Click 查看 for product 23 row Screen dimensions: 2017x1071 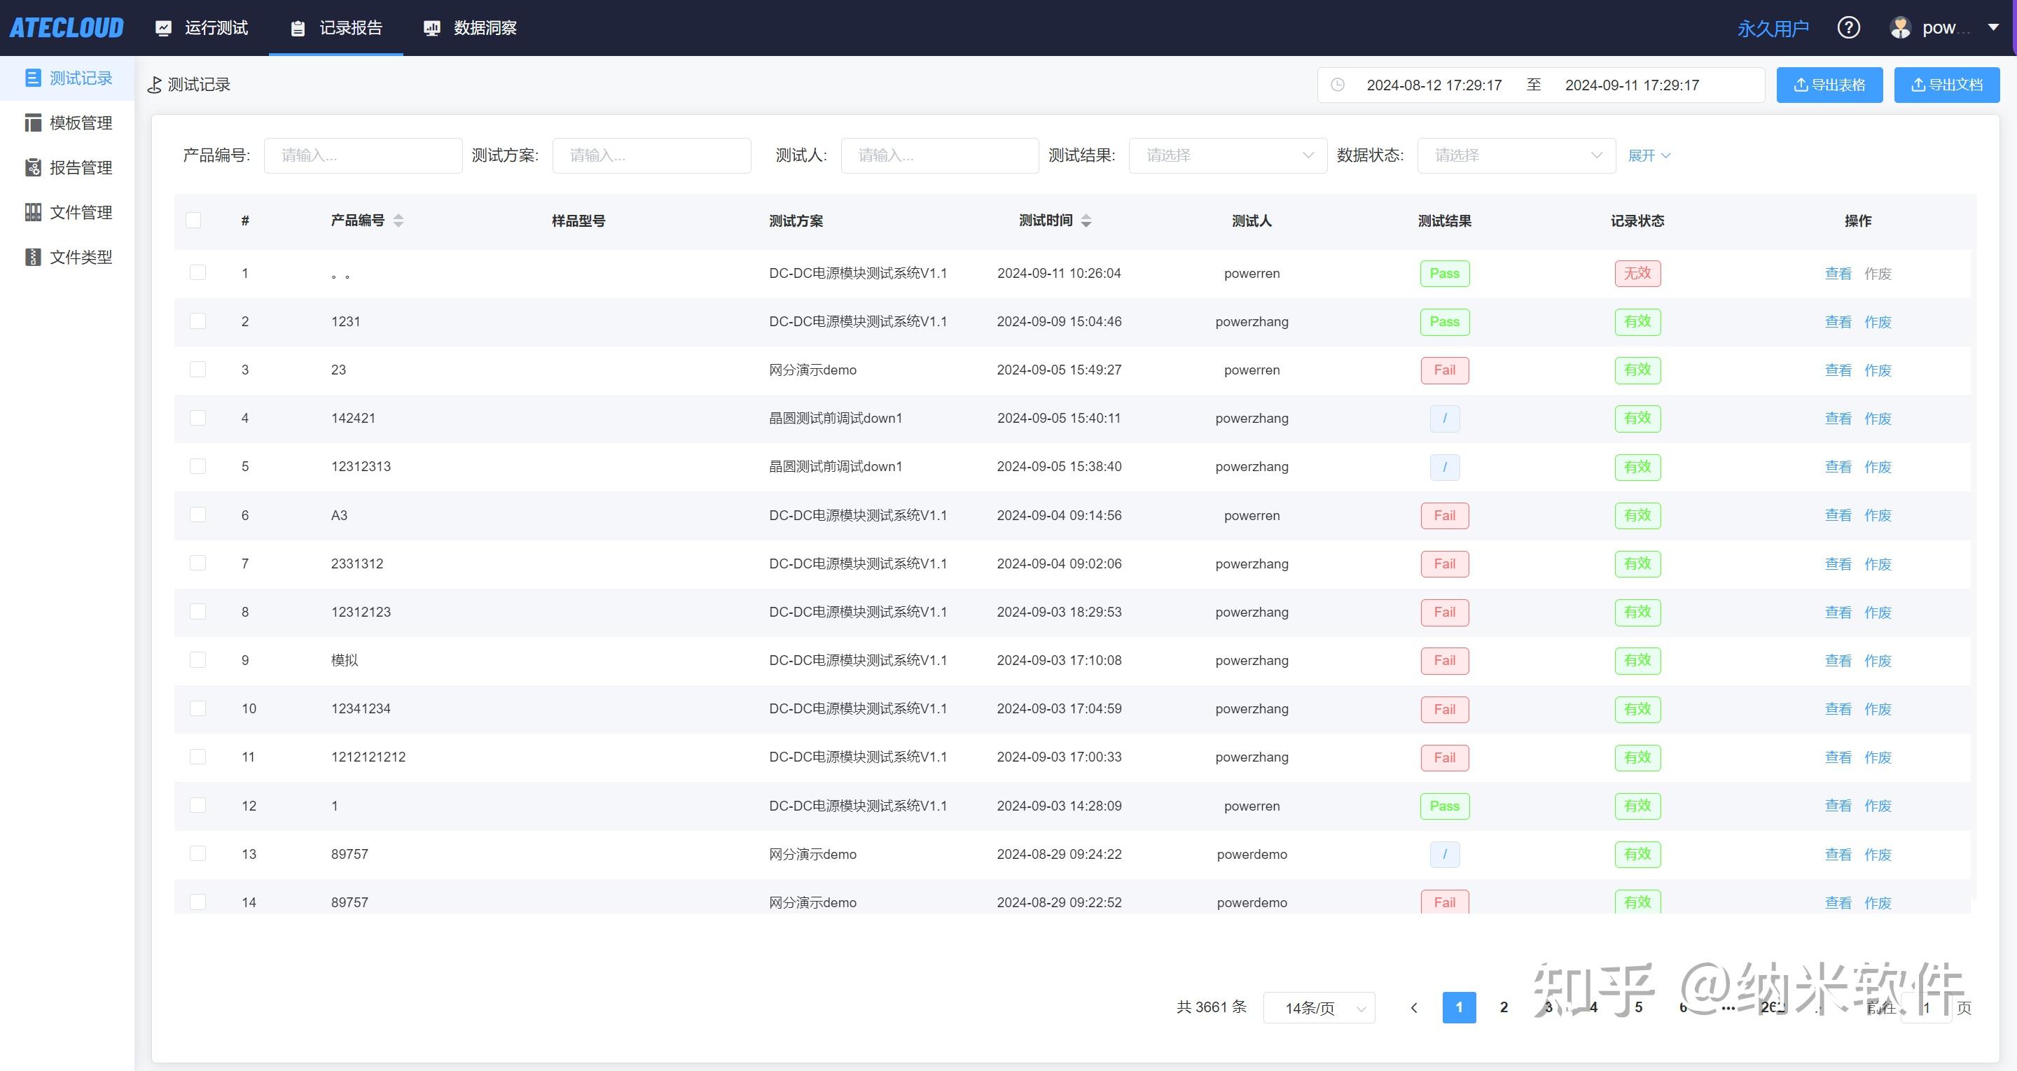click(x=1838, y=370)
